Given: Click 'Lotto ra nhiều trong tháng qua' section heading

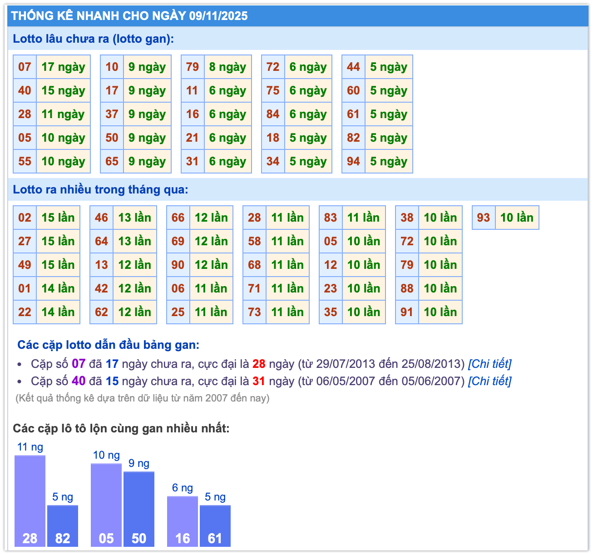Looking at the screenshot, I should [100, 189].
